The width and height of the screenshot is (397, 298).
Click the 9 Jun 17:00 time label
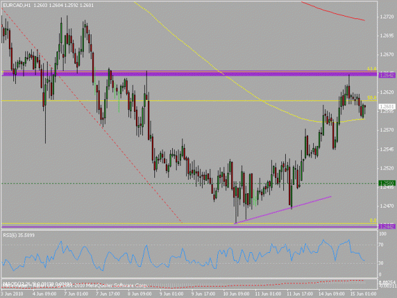(x=203, y=294)
